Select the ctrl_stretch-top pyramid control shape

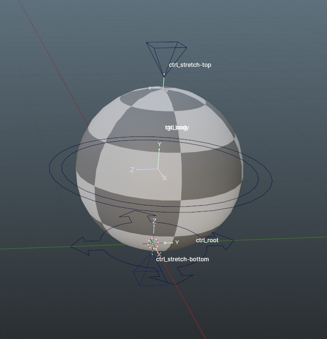(166, 52)
